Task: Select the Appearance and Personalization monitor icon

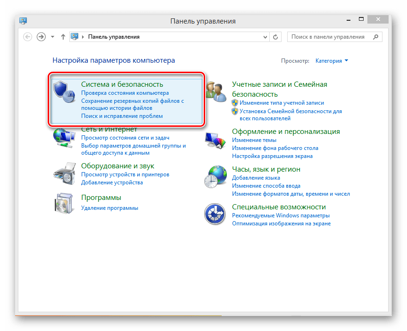Action: coord(215,140)
